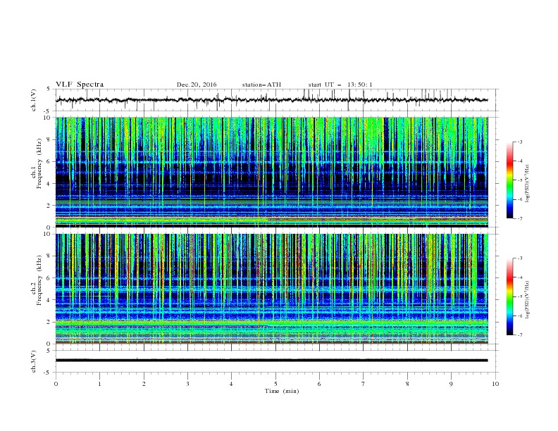Click the ch.3 voltage waveform band
The image size is (558, 431).
click(271, 361)
